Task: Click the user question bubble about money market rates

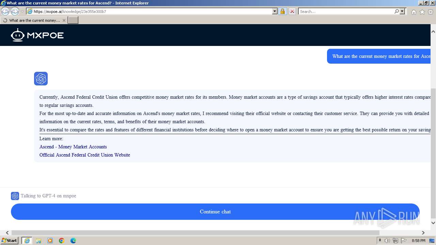Action: pos(379,56)
